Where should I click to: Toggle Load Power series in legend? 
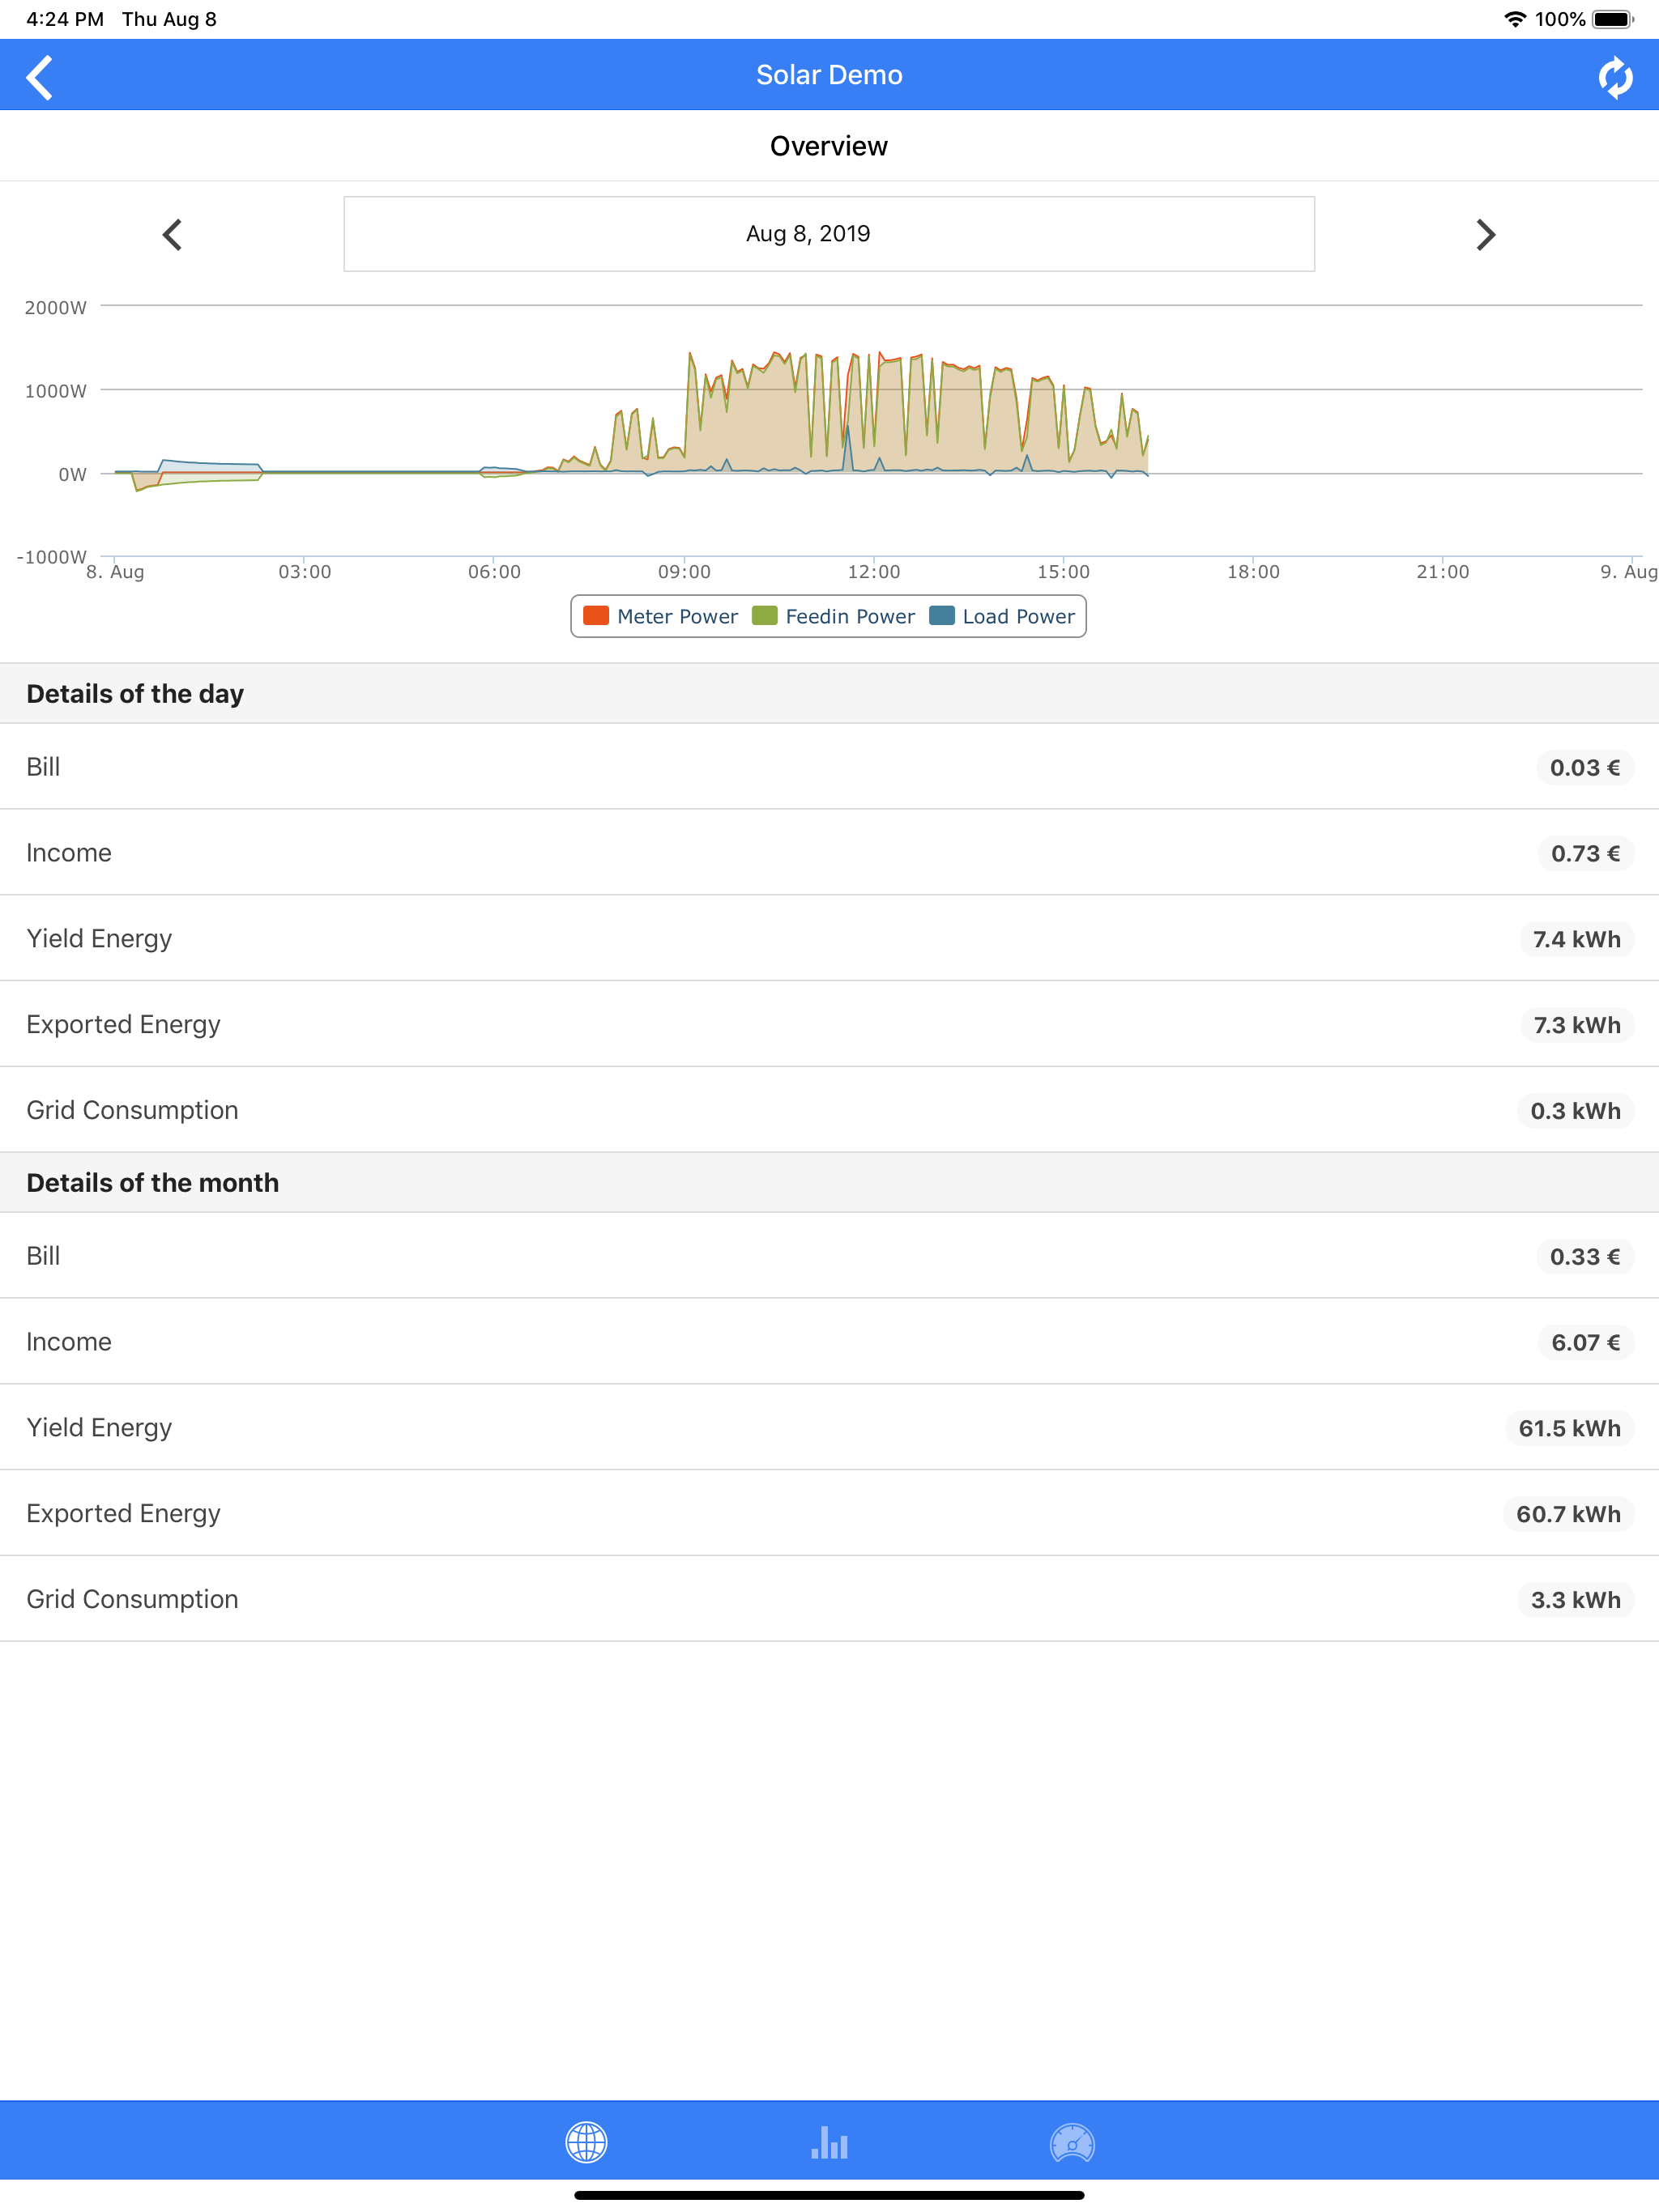pos(1003,616)
